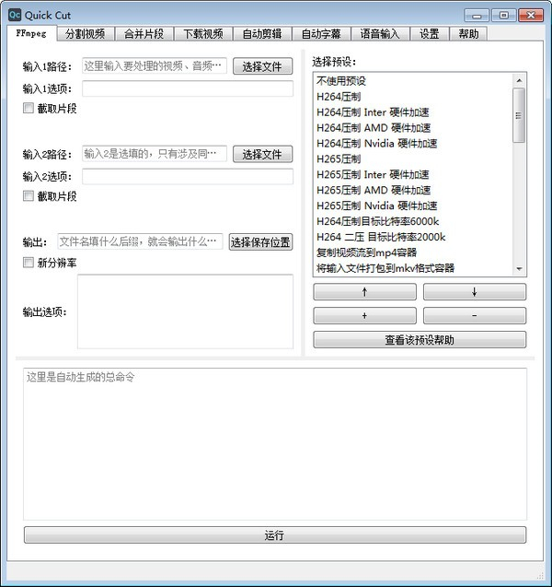Select H264压制 Nvidia 硬件加速 preset
Image resolution: width=552 pixels, height=587 pixels.
(376, 143)
